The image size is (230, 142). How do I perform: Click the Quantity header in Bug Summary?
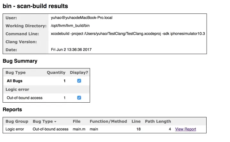coord(56,73)
